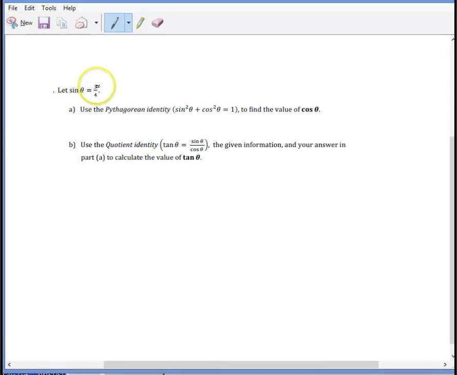
Task: Click the horizontal scrollbar left arrow
Action: tap(9, 364)
